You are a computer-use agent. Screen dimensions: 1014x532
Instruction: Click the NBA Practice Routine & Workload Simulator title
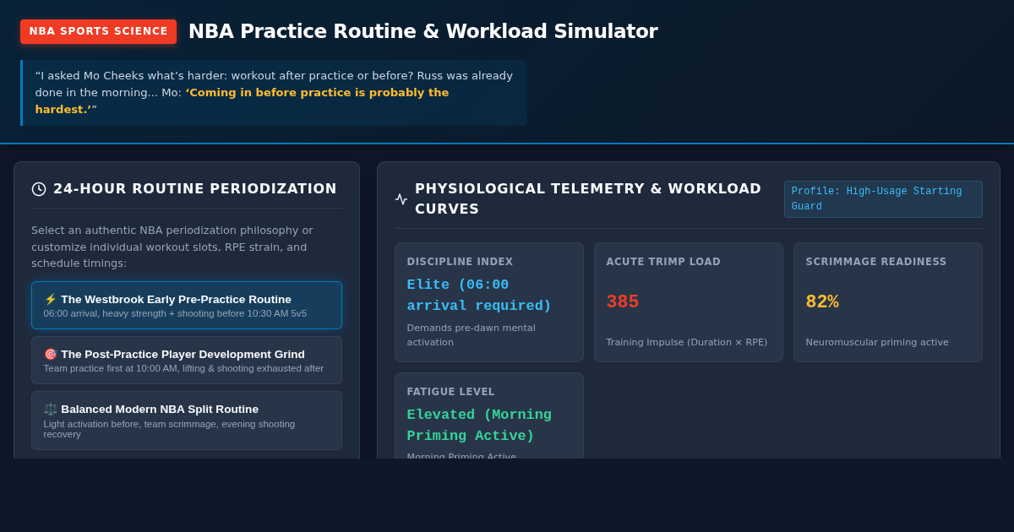click(422, 31)
